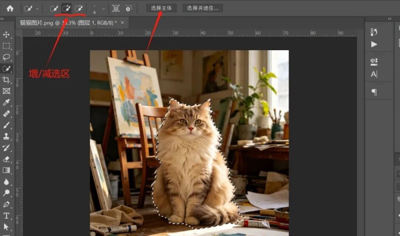Viewport: 400px width, 236px height.
Task: Open the brush size picker dropdown arrow
Action: (103, 9)
